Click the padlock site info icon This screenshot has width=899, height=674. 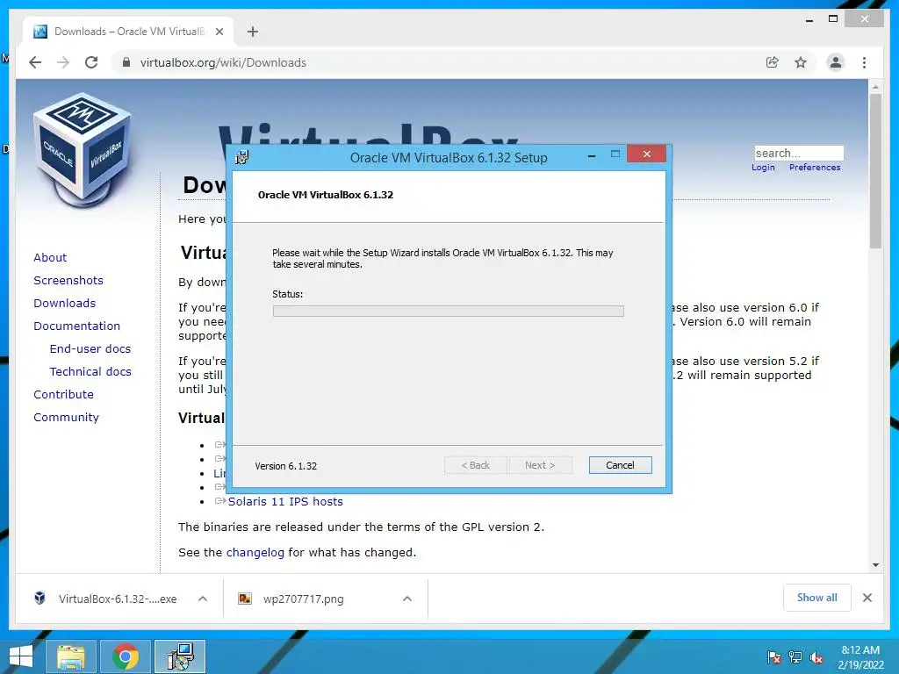click(126, 62)
